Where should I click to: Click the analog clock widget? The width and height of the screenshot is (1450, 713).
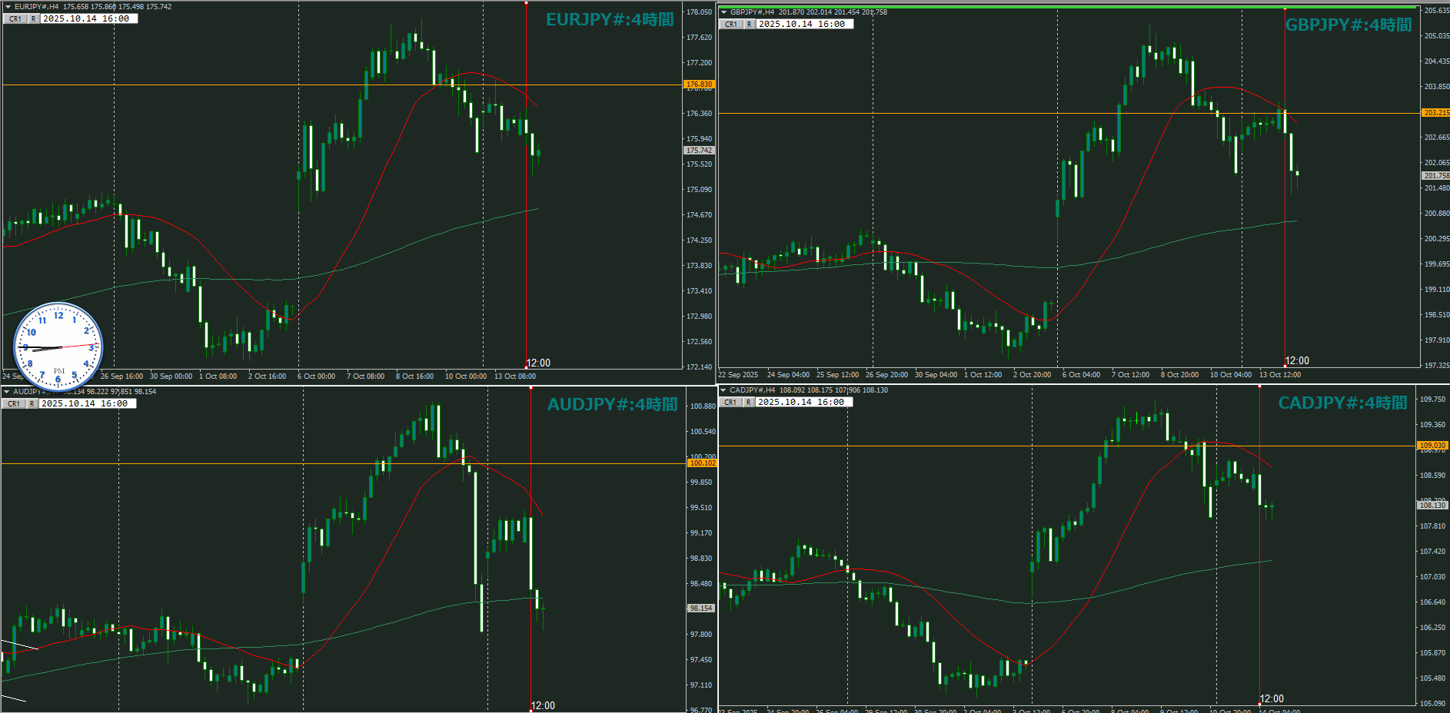[58, 347]
